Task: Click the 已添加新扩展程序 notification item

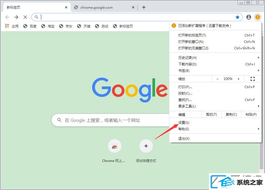Action: click(x=215, y=26)
